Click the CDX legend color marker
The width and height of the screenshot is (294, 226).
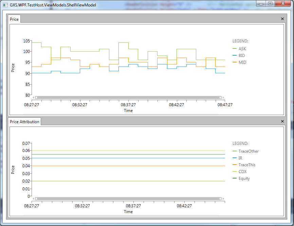pos(234,171)
